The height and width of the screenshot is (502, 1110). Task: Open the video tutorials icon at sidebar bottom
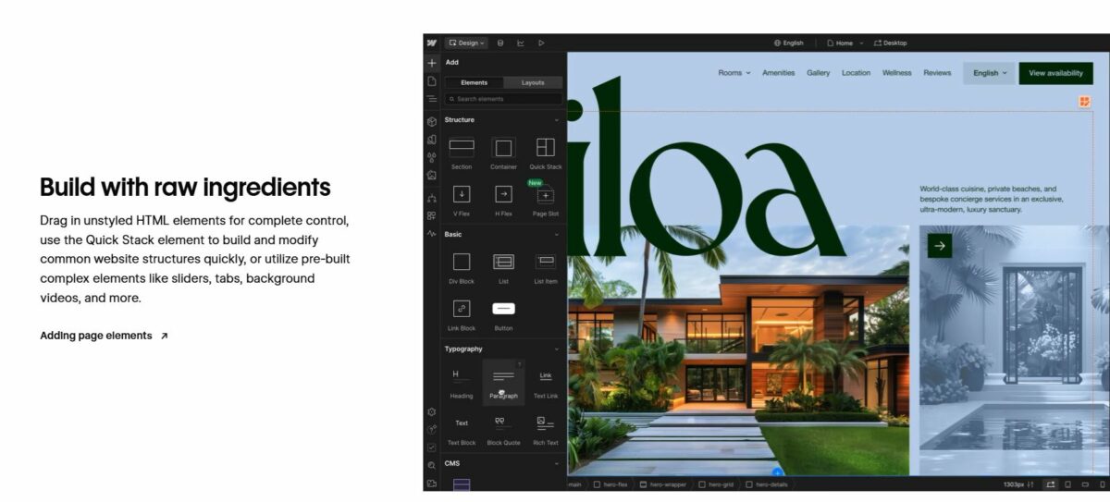point(432,484)
